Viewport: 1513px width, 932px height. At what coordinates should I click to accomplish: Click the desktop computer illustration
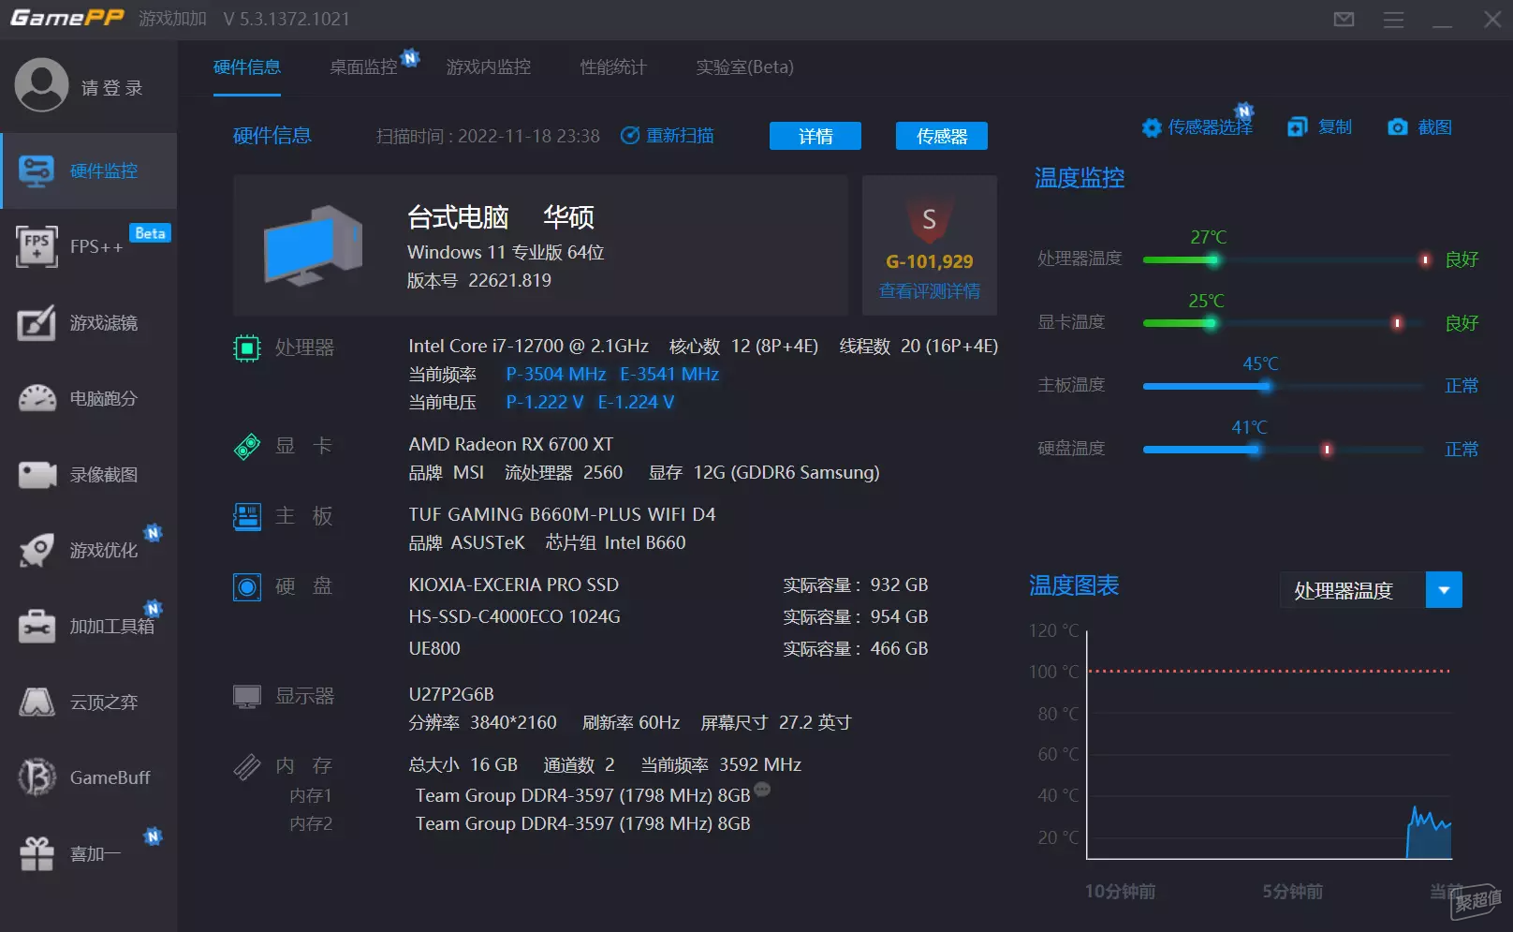click(x=313, y=245)
